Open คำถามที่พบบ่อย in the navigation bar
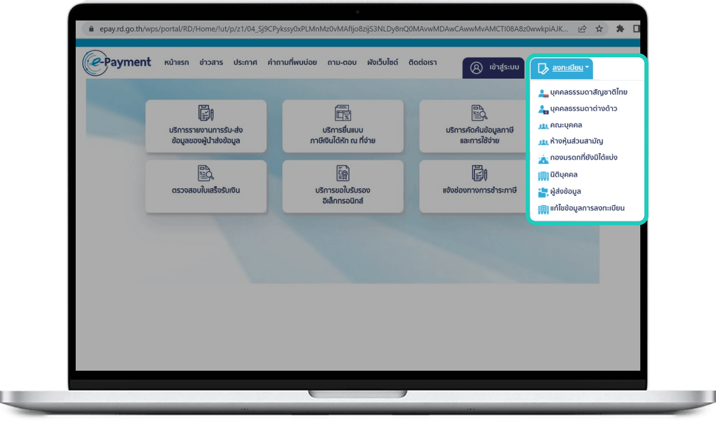Image resolution: width=716 pixels, height=426 pixels. pyautogui.click(x=292, y=62)
